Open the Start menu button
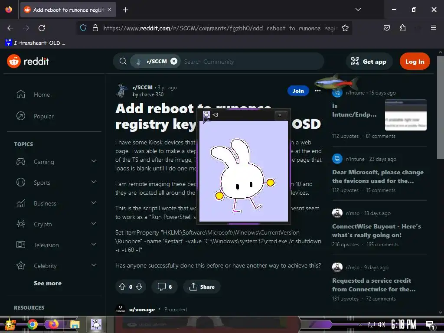The width and height of the screenshot is (444, 333). [10, 324]
